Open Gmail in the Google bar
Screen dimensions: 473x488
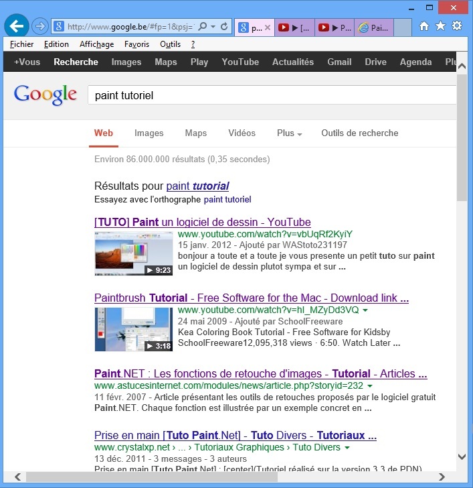339,62
